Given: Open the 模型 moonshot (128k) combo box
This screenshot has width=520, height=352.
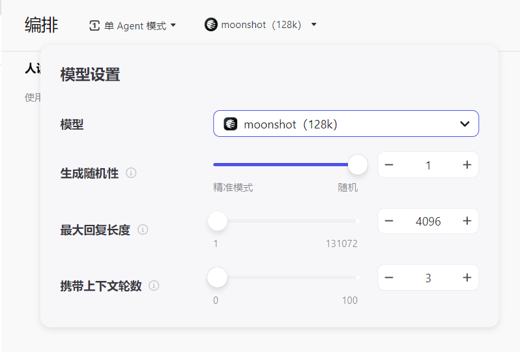Looking at the screenshot, I should (345, 124).
